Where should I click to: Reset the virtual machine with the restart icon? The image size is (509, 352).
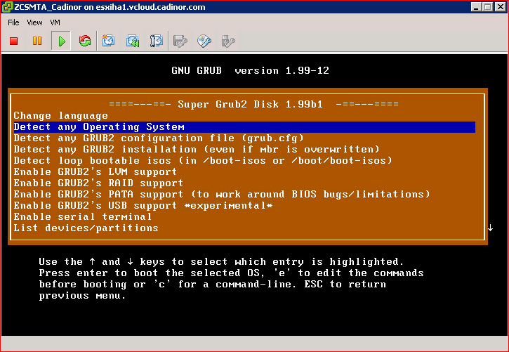85,41
